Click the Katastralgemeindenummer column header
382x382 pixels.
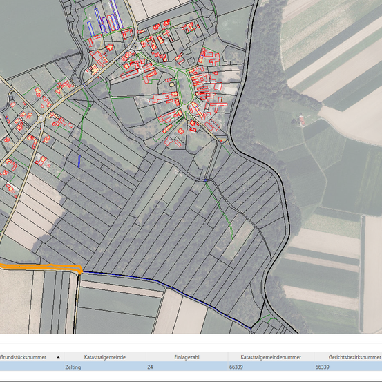pos(271,357)
